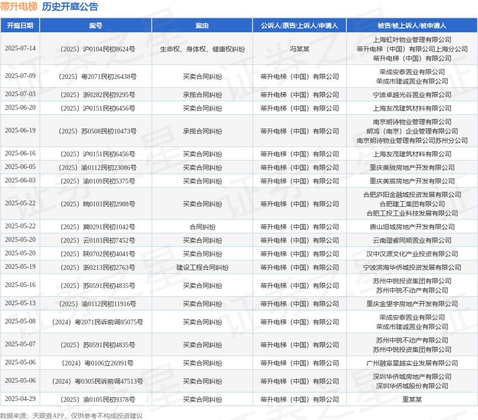Click defendant 宁波滨海华侨城投资发展有限公司
The height and width of the screenshot is (420, 478).
click(x=412, y=267)
